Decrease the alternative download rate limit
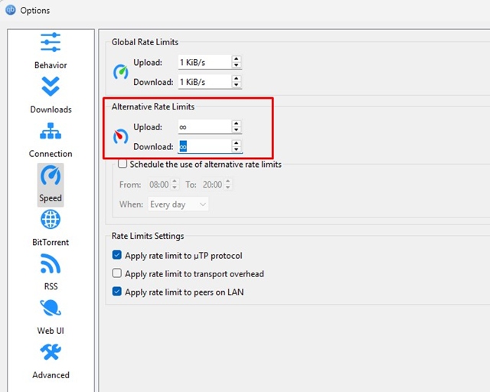490x392 pixels. tap(237, 149)
